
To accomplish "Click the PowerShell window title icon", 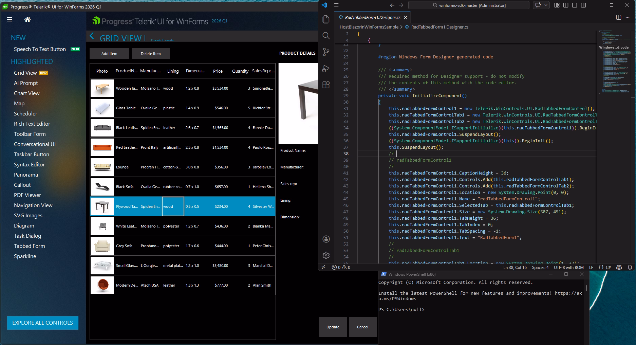I will [x=384, y=274].
